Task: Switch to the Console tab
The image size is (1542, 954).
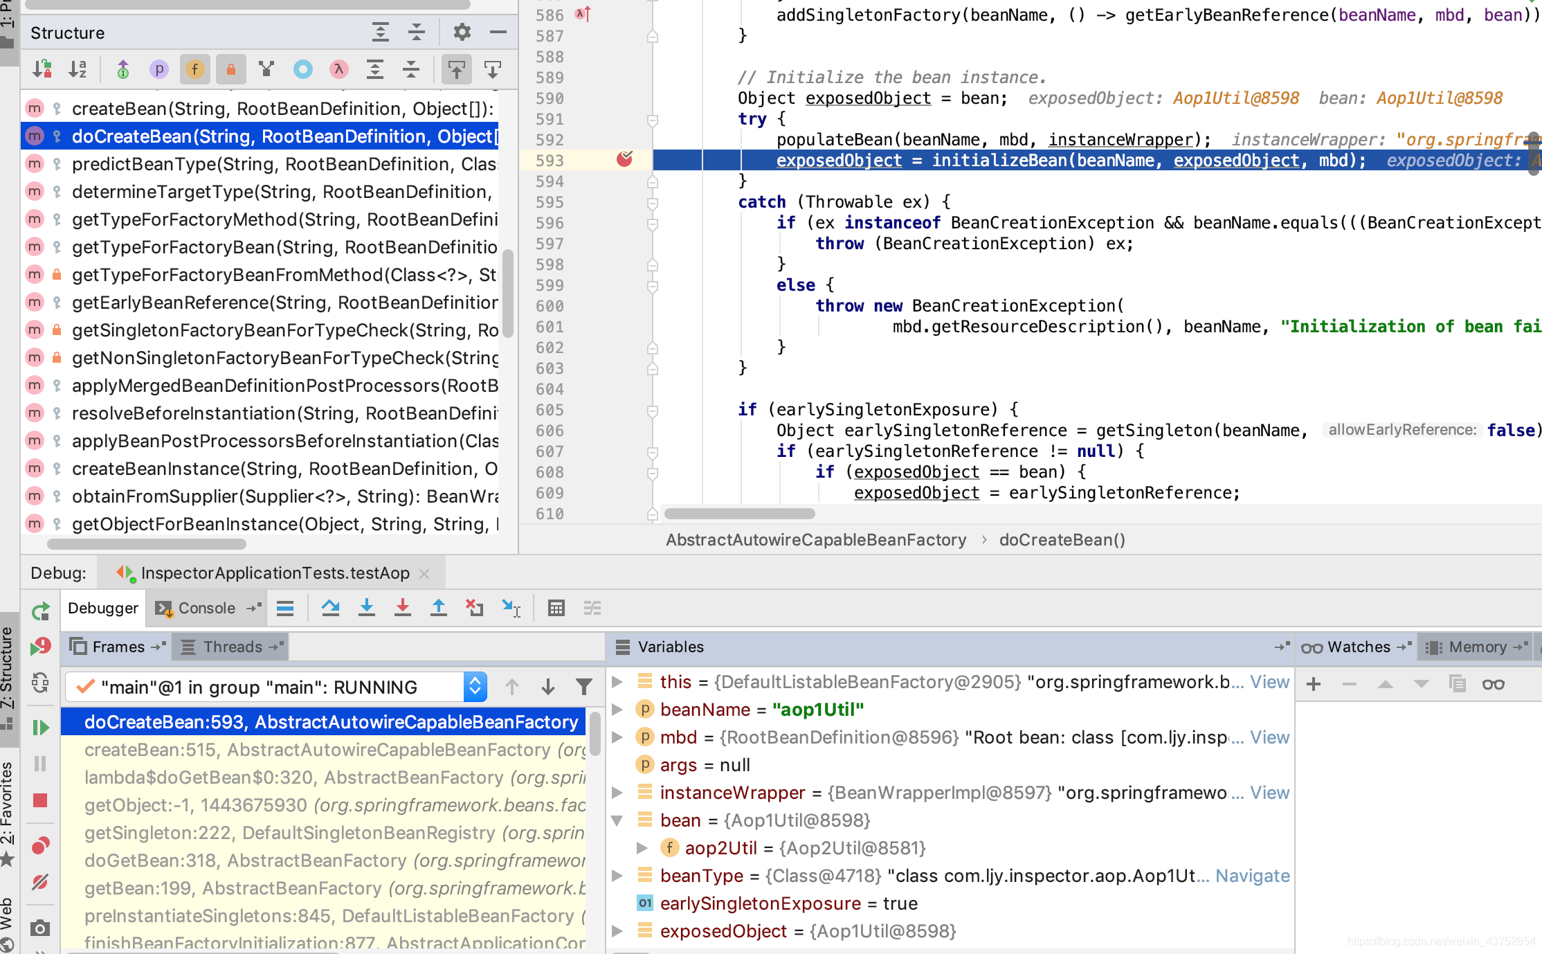Action: point(206,608)
